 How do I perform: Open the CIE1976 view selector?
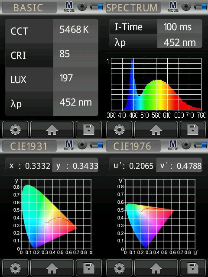133,146
